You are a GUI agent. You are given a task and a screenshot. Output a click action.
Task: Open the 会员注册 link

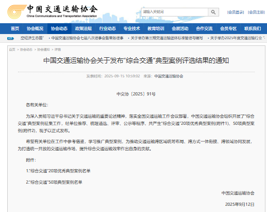(x=256, y=12)
